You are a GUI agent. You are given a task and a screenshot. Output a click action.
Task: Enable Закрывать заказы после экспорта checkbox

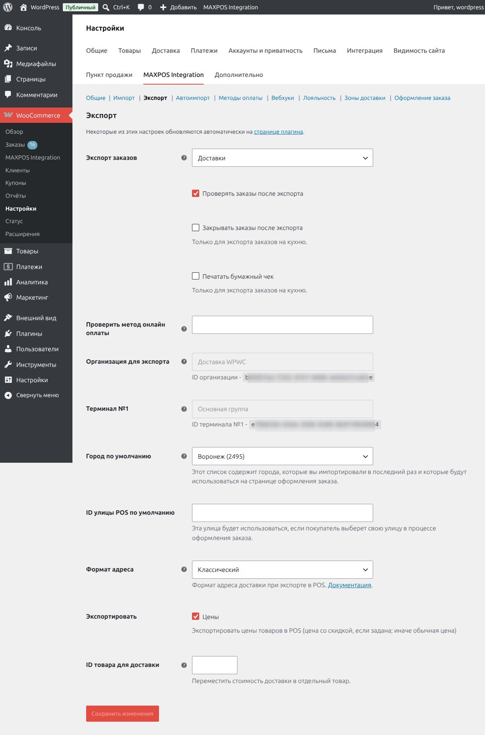click(196, 228)
